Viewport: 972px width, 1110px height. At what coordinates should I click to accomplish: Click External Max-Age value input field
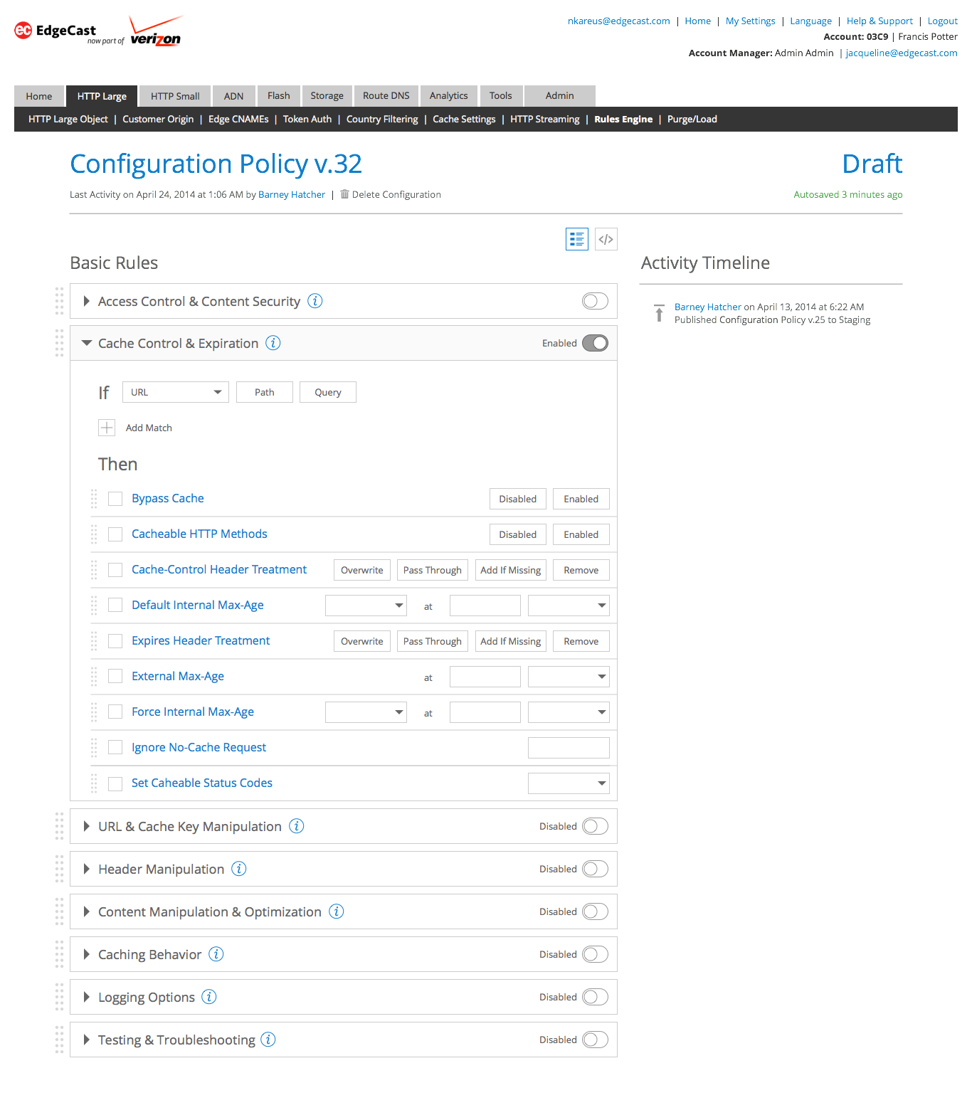[485, 677]
